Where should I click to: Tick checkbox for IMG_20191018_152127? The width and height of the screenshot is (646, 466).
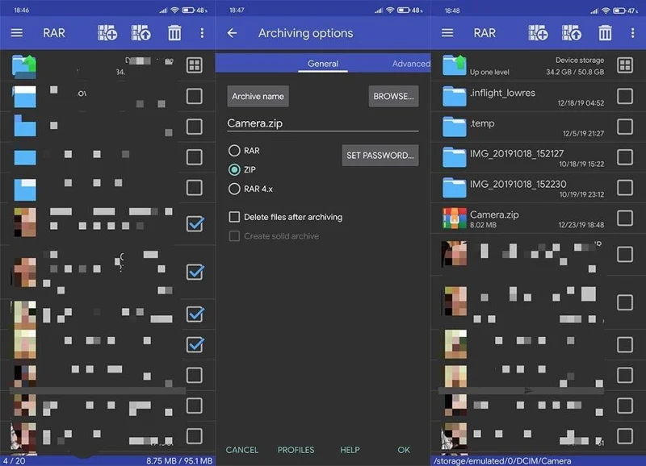tap(625, 157)
